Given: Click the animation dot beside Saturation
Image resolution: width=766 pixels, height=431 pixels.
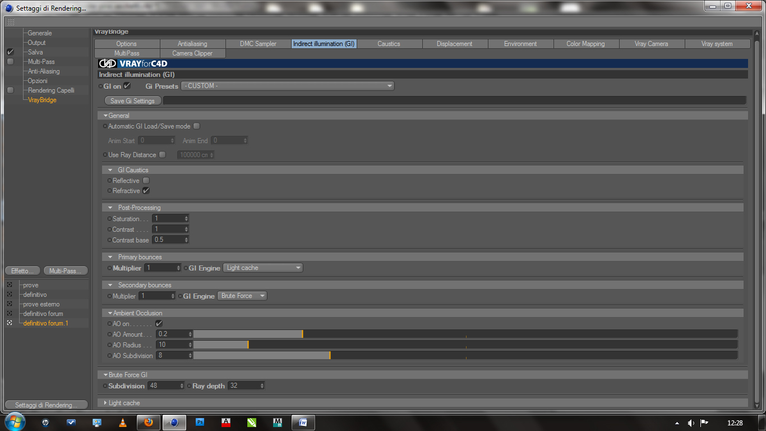Looking at the screenshot, I should 110,219.
